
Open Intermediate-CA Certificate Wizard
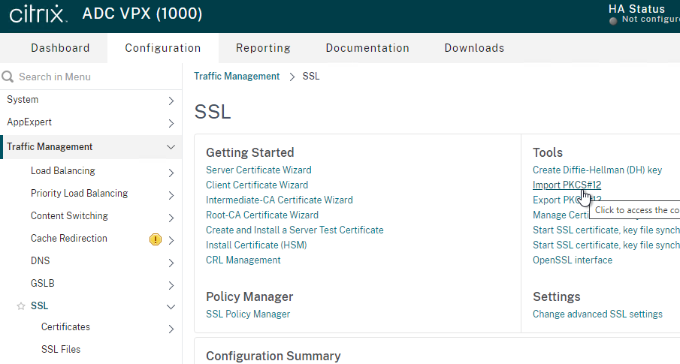pyautogui.click(x=280, y=200)
